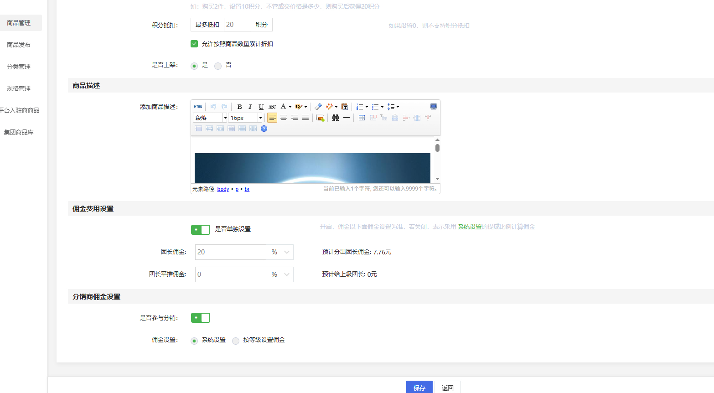Click the blue help question icon
Screen dimensions: 714x393
(x=264, y=129)
